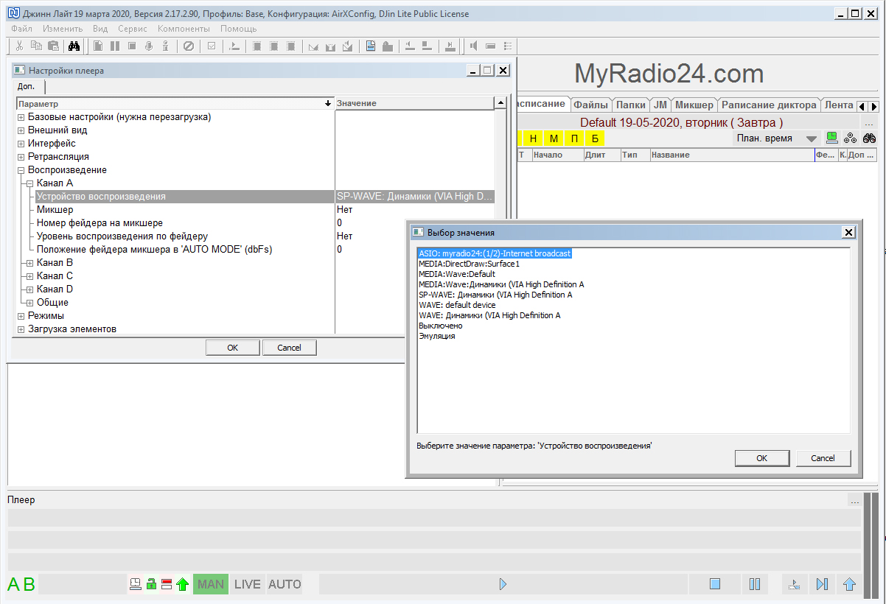This screenshot has height=604, width=886.
Task: Click the green up-arrow icon near MAN
Action: click(x=183, y=584)
